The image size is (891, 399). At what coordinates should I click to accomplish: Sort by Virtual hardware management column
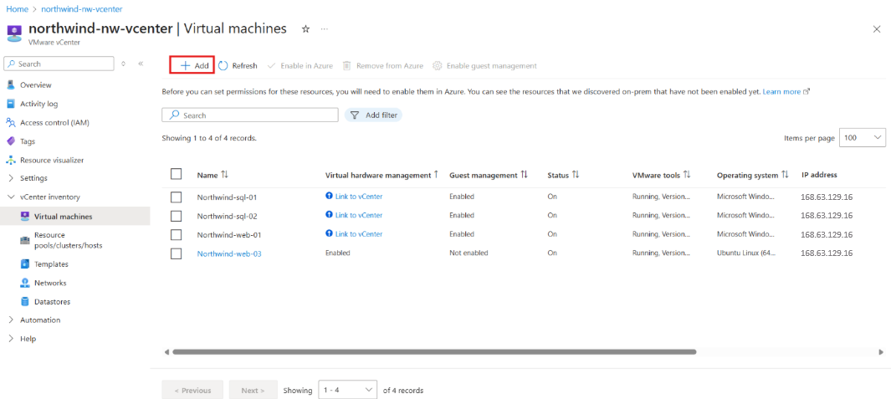click(381, 175)
